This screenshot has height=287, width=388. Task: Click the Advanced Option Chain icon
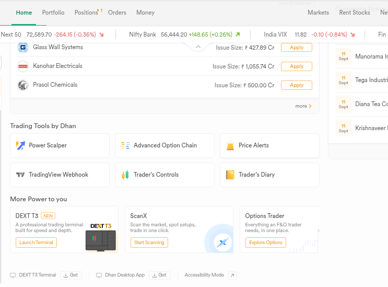pos(125,145)
